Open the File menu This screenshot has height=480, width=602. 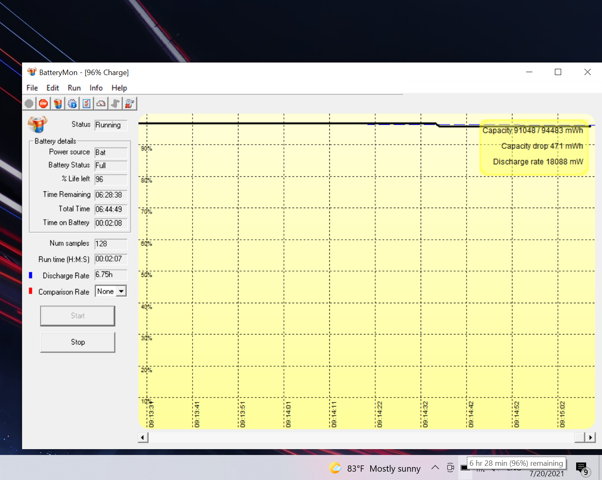point(32,88)
